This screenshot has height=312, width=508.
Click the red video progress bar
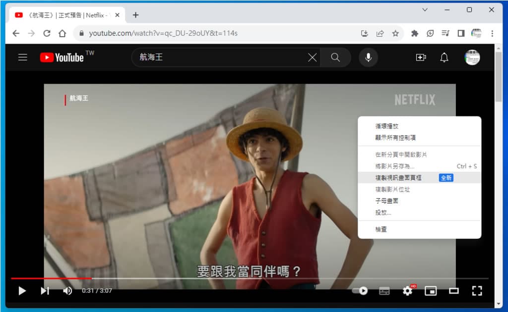50,278
